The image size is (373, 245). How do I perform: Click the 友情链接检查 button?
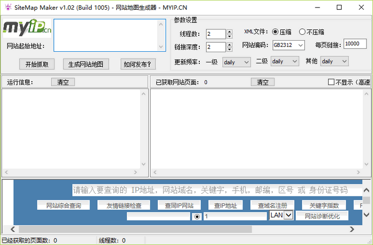coord(124,205)
